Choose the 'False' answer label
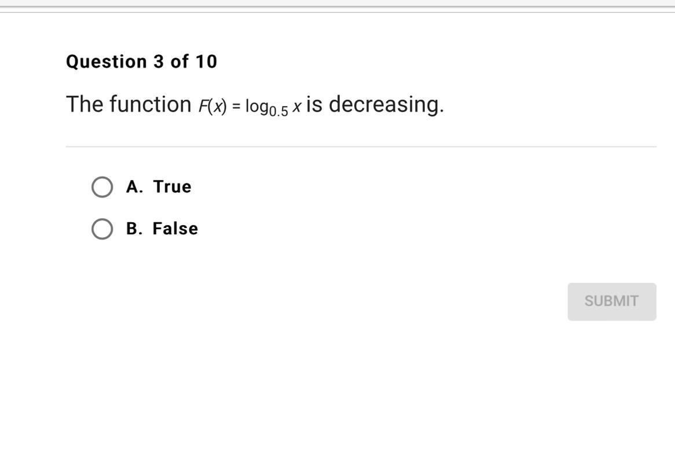675x471 pixels. 175,229
